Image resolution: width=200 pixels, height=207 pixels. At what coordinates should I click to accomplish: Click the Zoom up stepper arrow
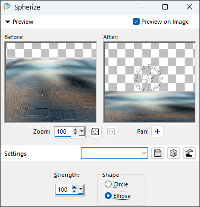pyautogui.click(x=76, y=130)
